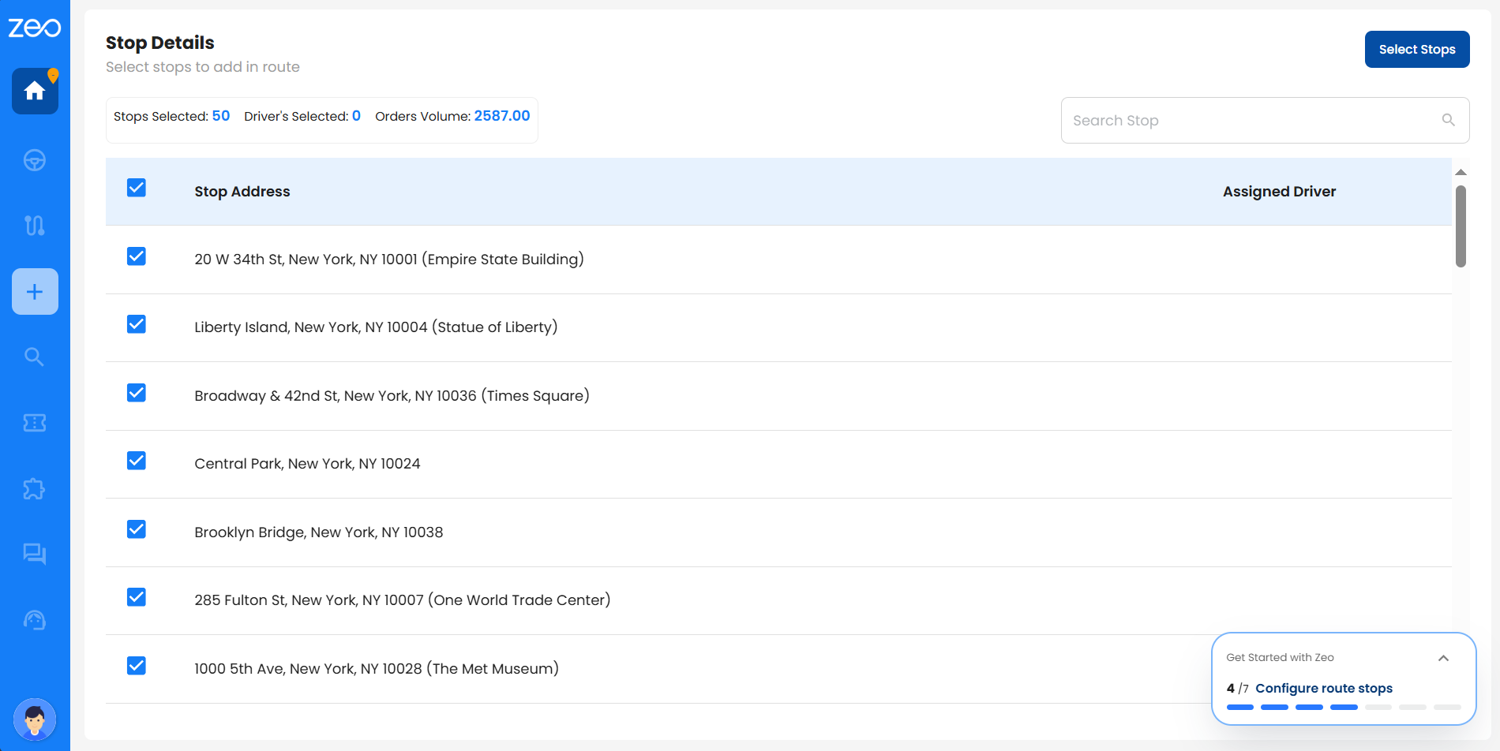1500x751 pixels.
Task: Uncheck the Times Square stop
Action: tap(137, 393)
